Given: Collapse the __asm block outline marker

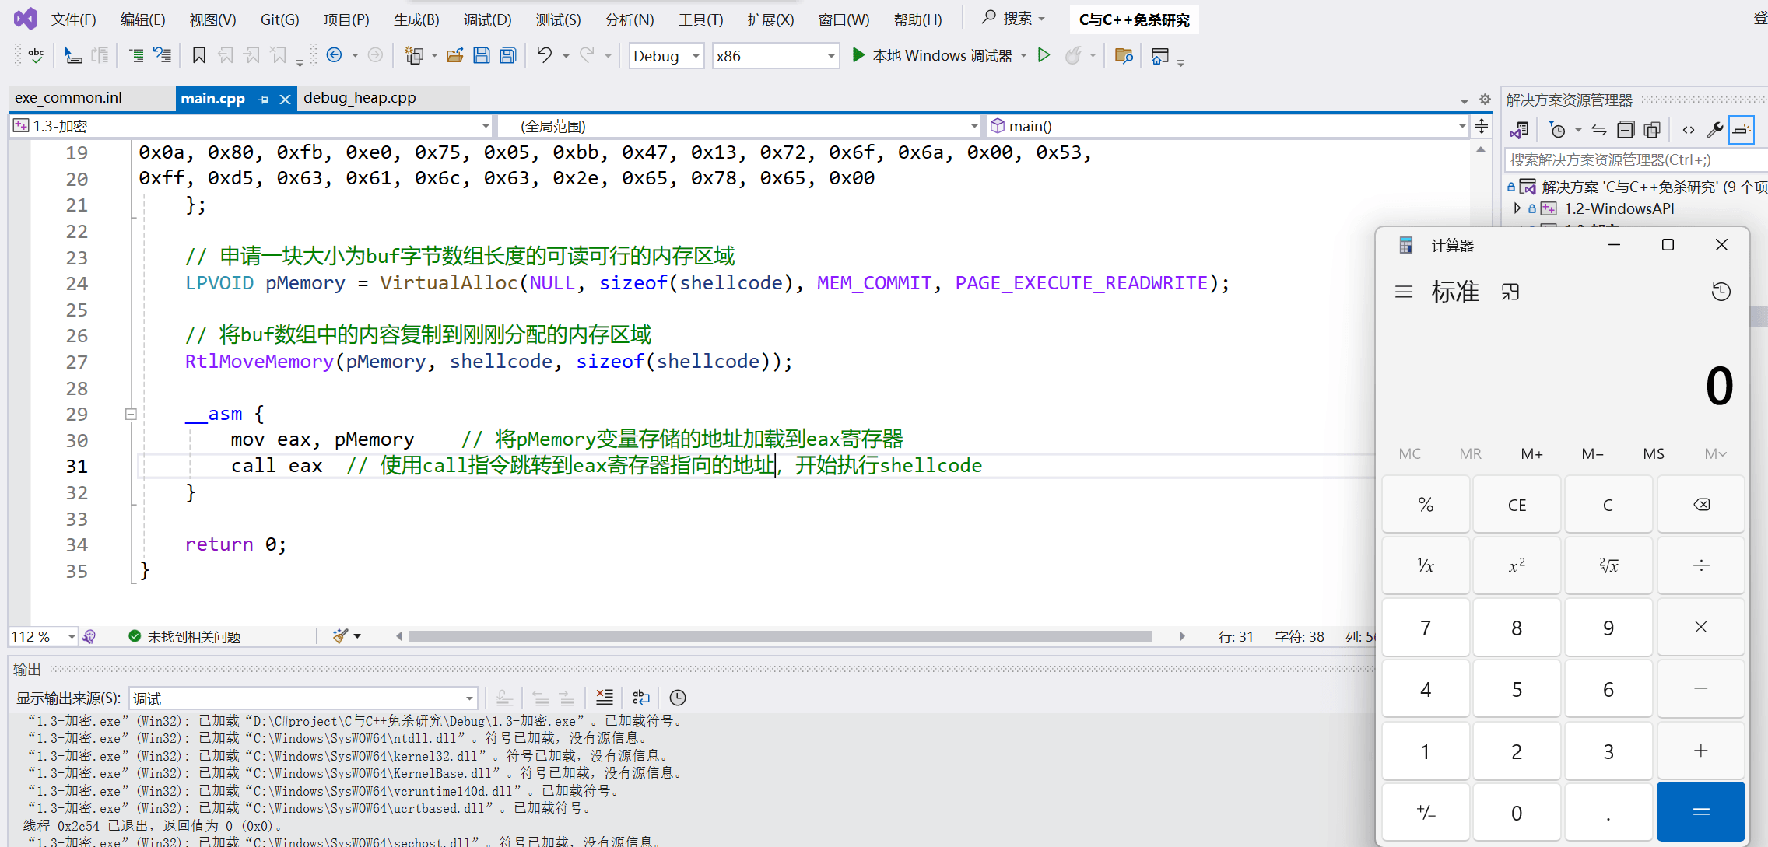Looking at the screenshot, I should point(131,414).
